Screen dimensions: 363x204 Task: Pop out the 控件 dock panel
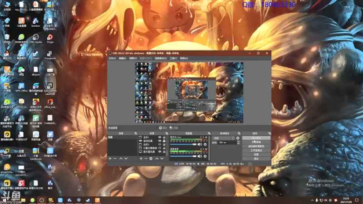[270, 133]
